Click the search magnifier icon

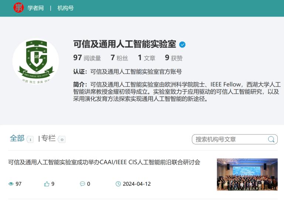coord(271,139)
